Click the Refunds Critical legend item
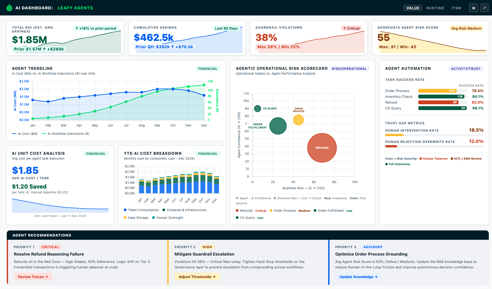This screenshot has height=289, width=492. [251, 210]
